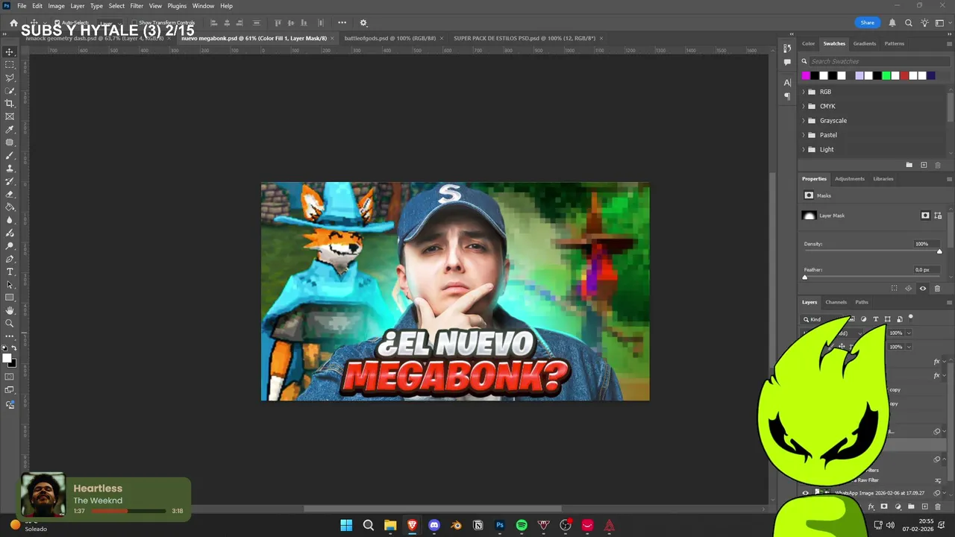Image resolution: width=955 pixels, height=537 pixels.
Task: Select the Eraser tool
Action: (x=10, y=194)
